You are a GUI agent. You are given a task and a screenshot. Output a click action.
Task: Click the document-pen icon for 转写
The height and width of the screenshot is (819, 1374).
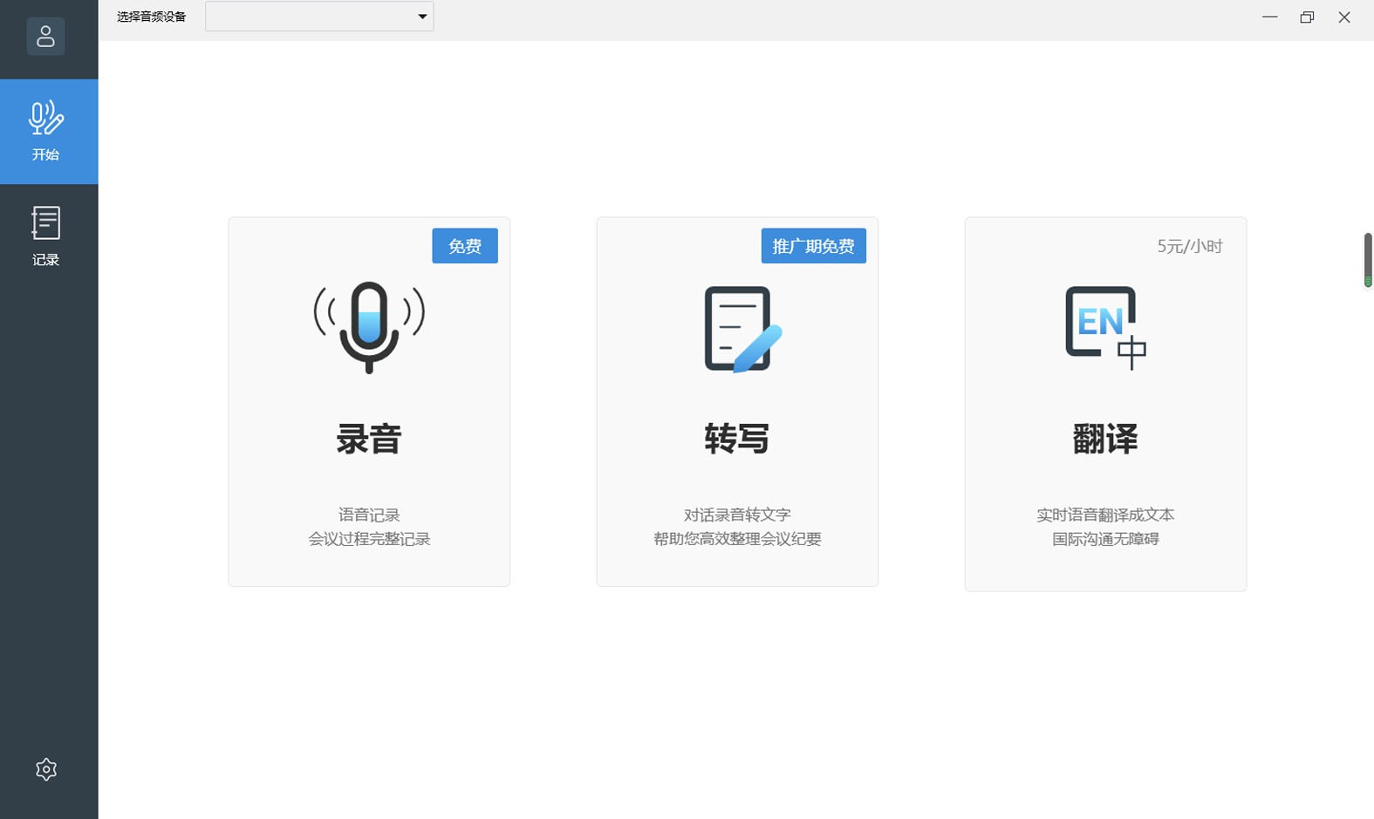tap(742, 329)
